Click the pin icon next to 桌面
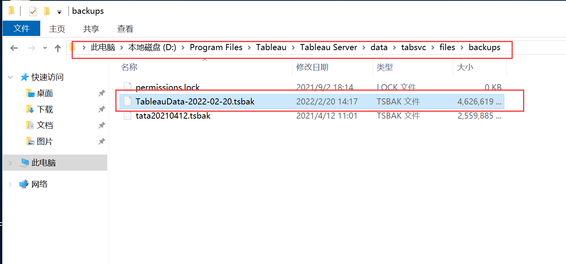566x264 pixels. point(102,93)
